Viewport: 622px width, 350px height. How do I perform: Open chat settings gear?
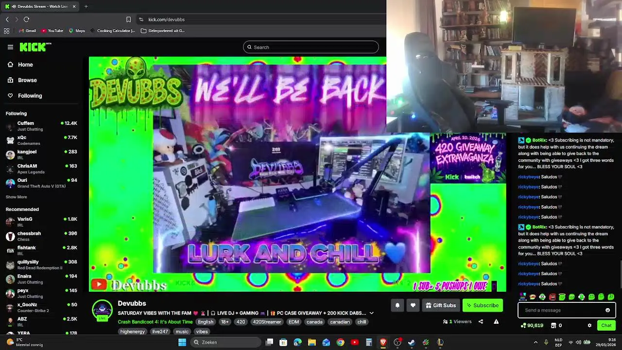tap(589, 325)
